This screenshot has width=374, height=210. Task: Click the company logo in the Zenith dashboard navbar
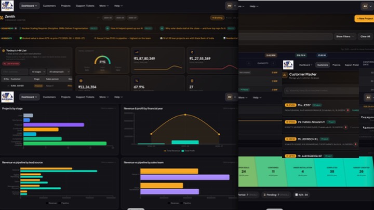click(7, 6)
